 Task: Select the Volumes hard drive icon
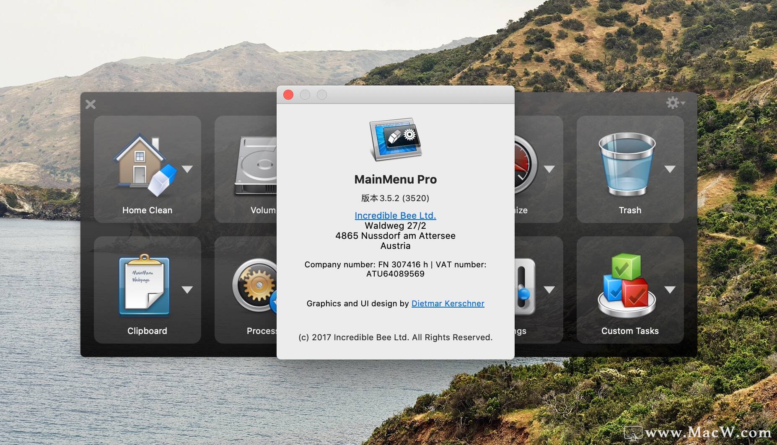click(256, 166)
